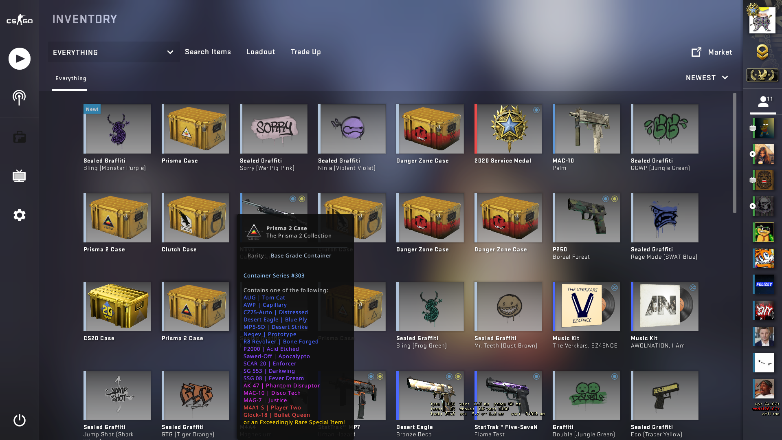Click the Market link text
Viewport: 782px width, 440px height.
(720, 52)
